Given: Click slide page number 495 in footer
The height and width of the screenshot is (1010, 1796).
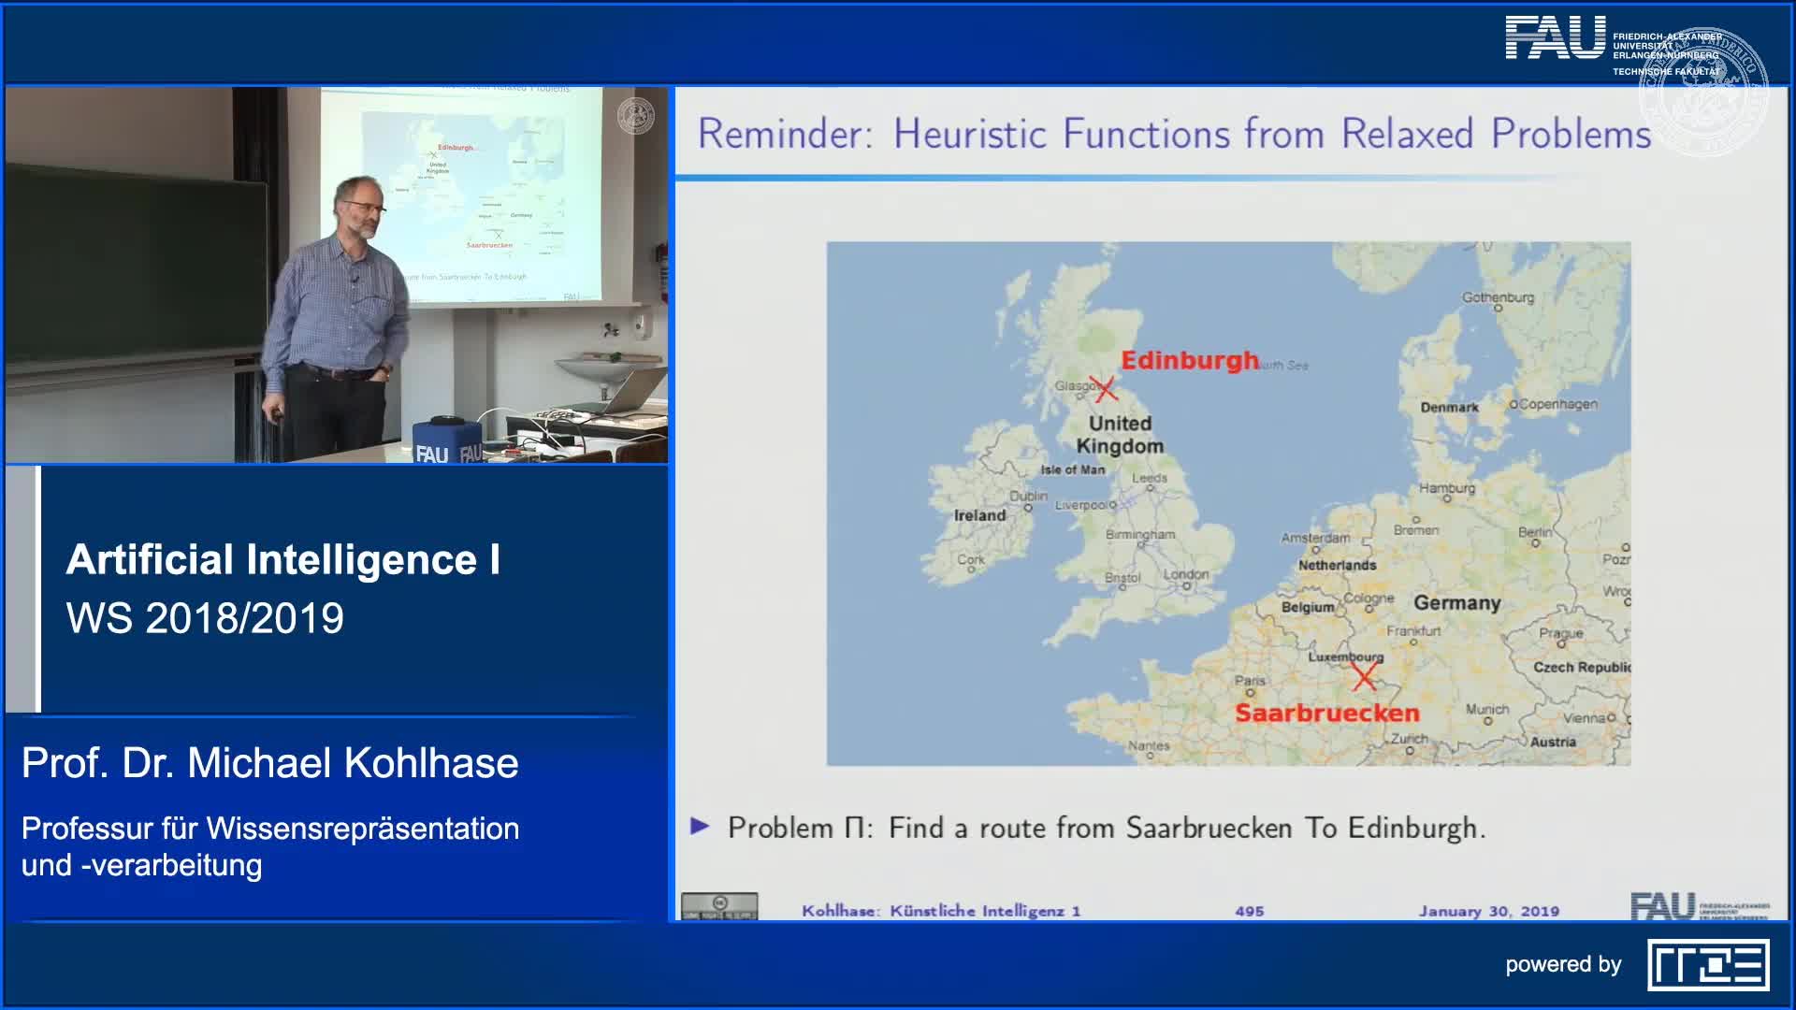Looking at the screenshot, I should point(1249,911).
